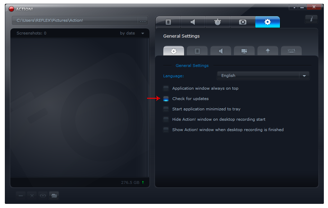Enable Start application minimized to tray
Image resolution: width=328 pixels, height=208 pixels.
tap(166, 109)
